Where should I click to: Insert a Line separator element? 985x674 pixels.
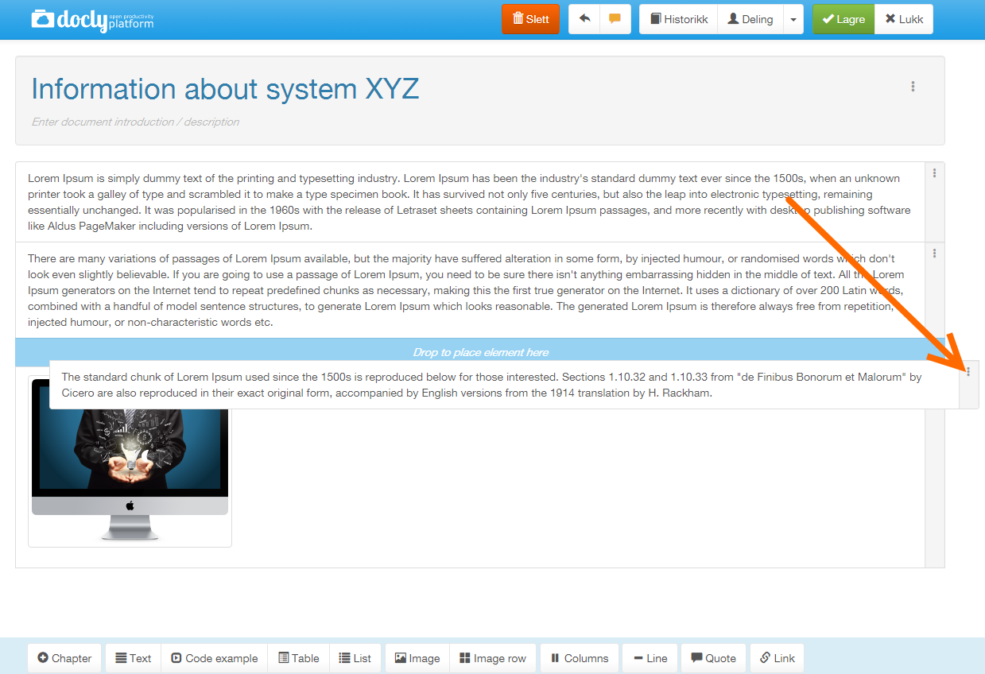[650, 658]
